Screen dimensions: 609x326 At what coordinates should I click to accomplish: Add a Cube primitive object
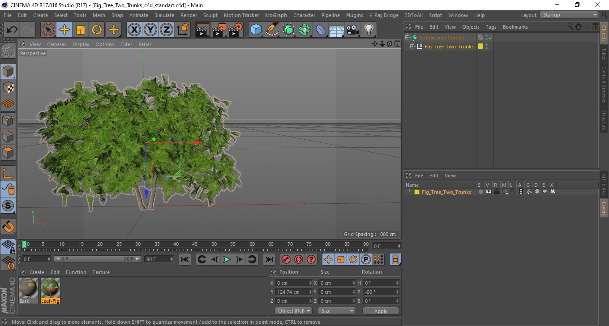click(x=256, y=30)
